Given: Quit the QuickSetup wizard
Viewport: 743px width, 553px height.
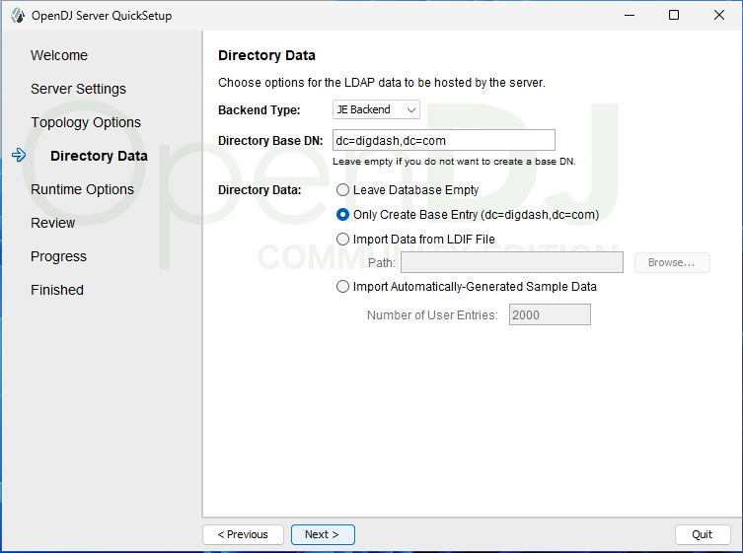Looking at the screenshot, I should coord(702,534).
